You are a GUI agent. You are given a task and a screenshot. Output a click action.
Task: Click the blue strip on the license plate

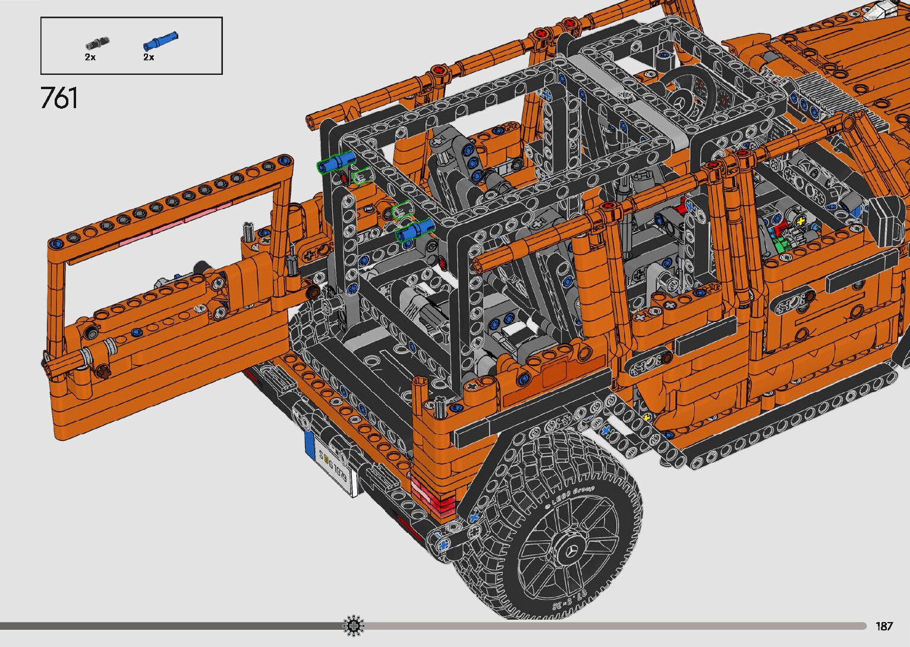pyautogui.click(x=310, y=446)
